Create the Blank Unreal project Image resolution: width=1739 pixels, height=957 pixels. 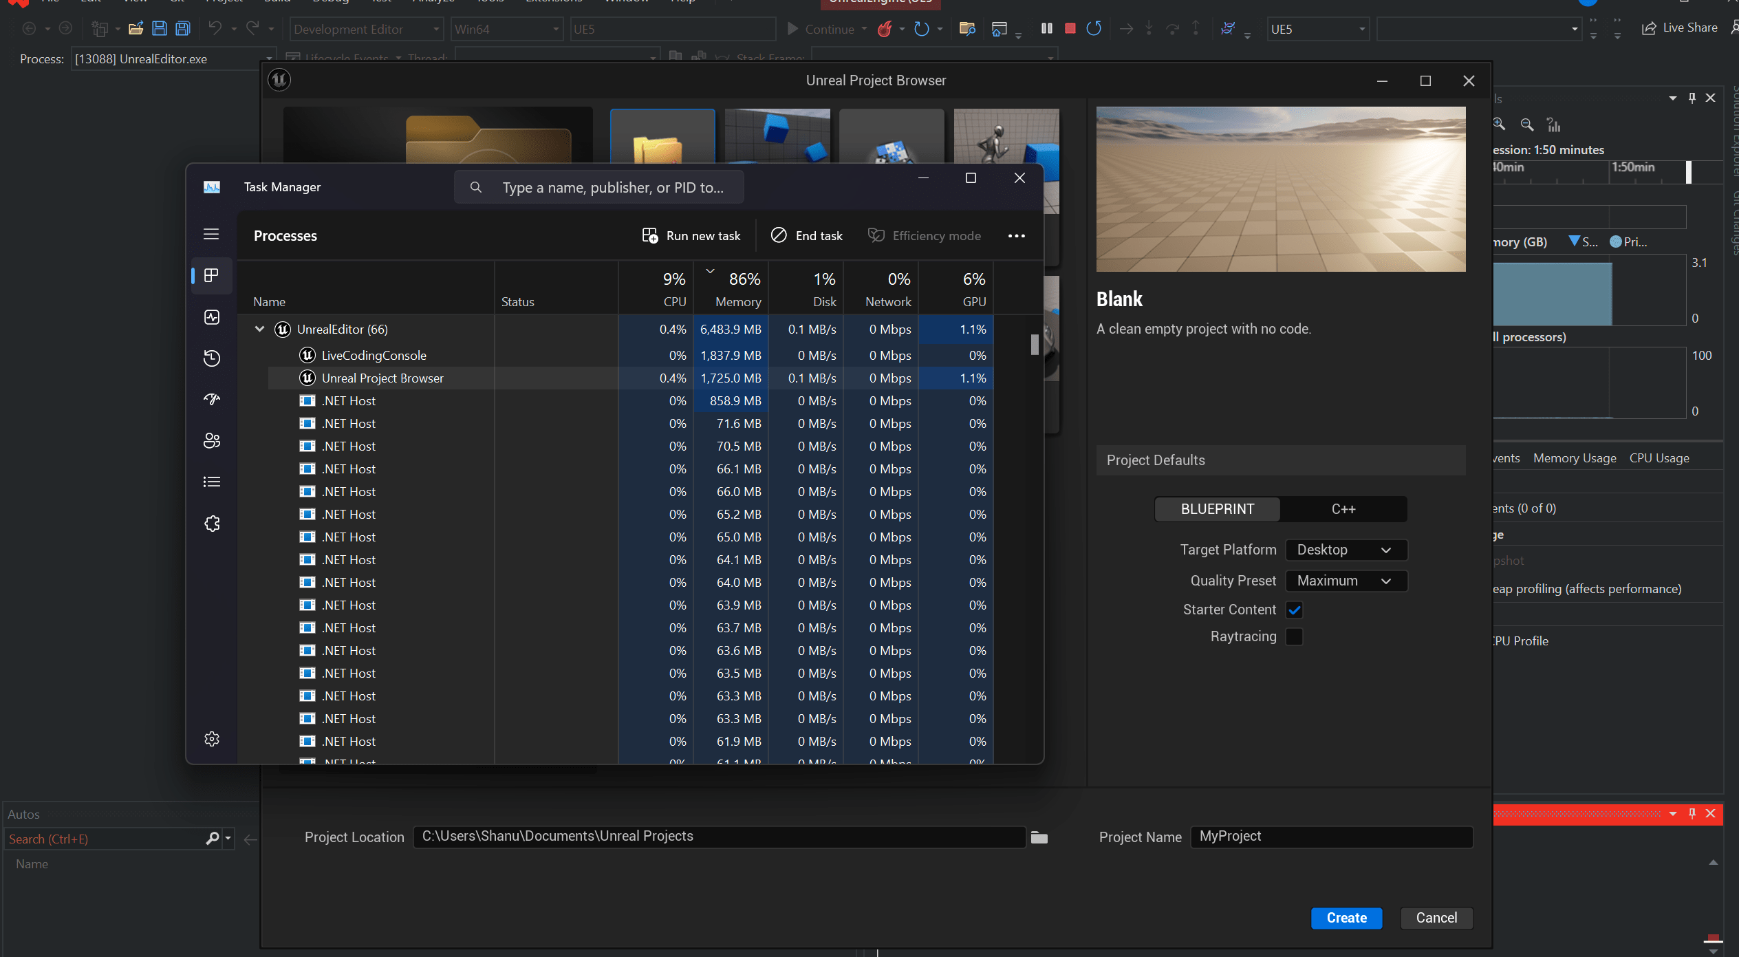coord(1346,918)
